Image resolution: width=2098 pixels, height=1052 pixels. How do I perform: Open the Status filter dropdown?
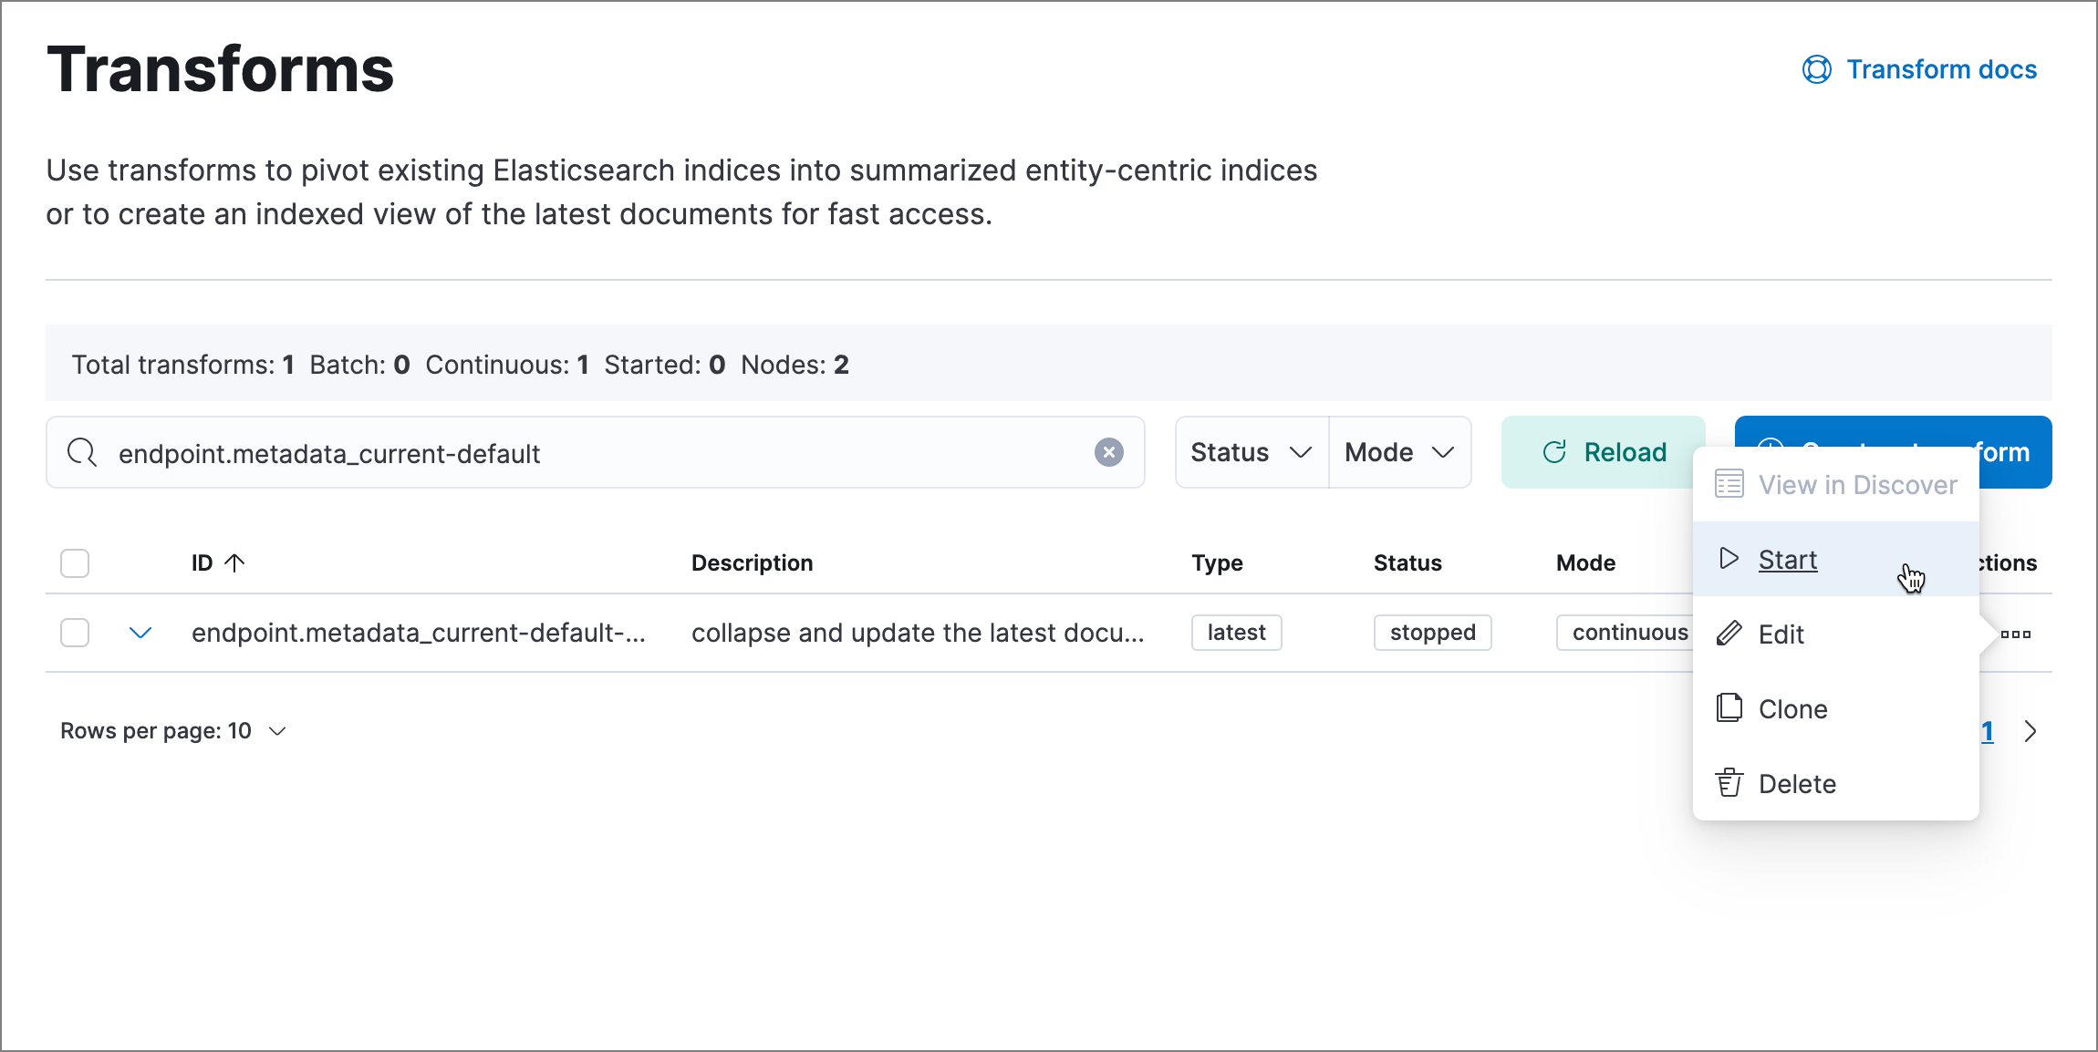1251,451
